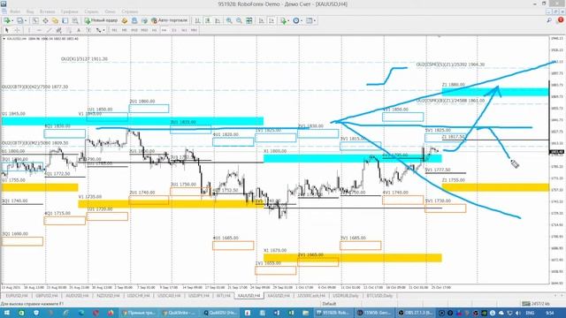The width and height of the screenshot is (566, 318).
Task: Expand the Periods dropdown arrow
Action: [x=302, y=21]
